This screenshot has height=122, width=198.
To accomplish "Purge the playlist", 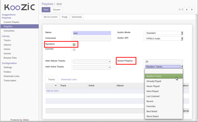I will 65,17.
